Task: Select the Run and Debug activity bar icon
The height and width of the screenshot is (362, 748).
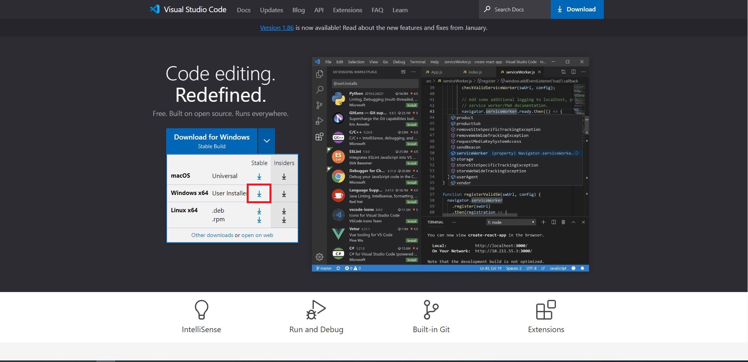Action: pyautogui.click(x=319, y=121)
